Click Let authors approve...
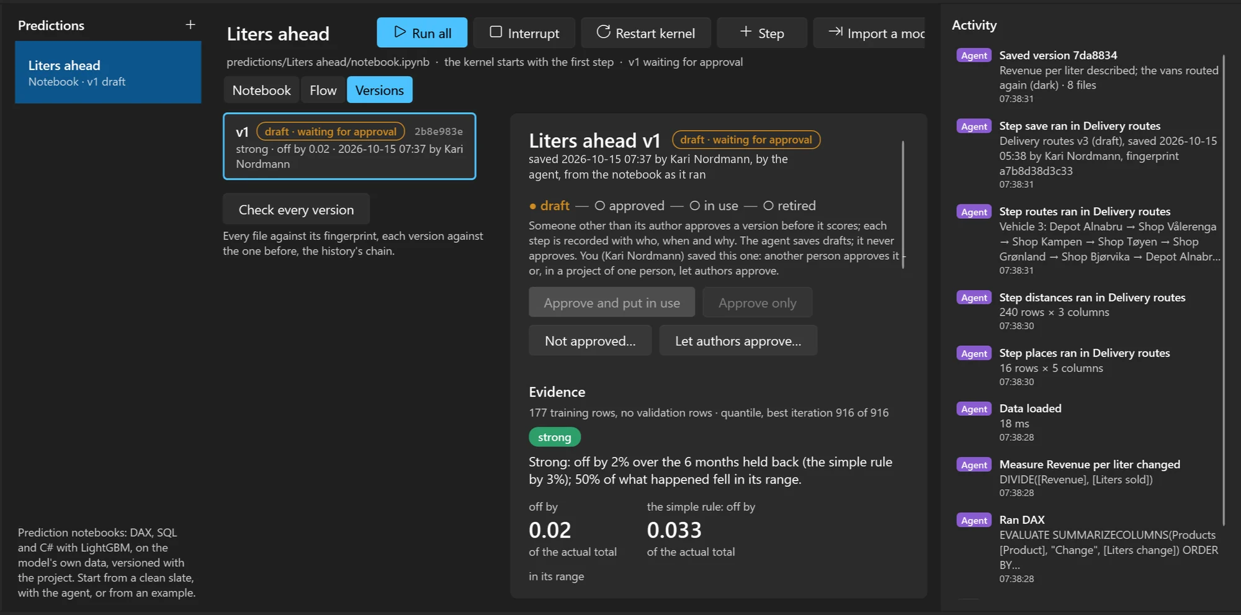The height and width of the screenshot is (615, 1241). 738,340
